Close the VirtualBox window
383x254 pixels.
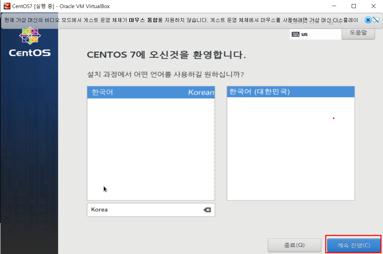click(x=374, y=6)
